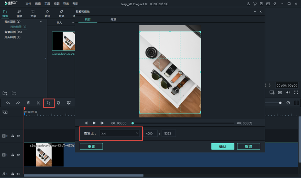
Task: Select the media thumbnail in library
Action: coord(63,41)
